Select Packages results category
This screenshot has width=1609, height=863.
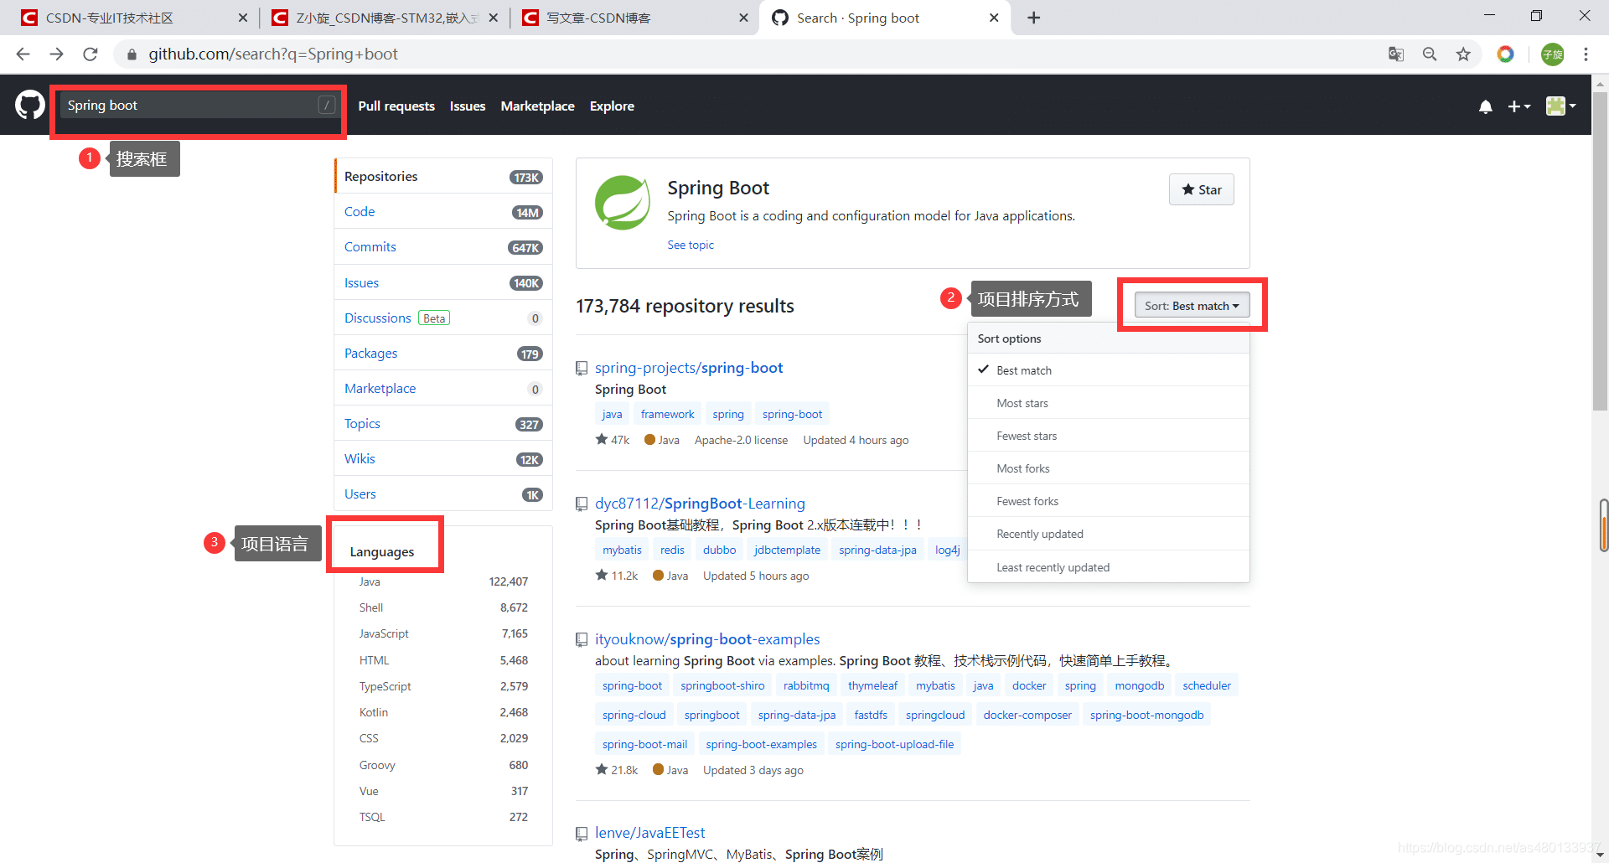coord(443,354)
